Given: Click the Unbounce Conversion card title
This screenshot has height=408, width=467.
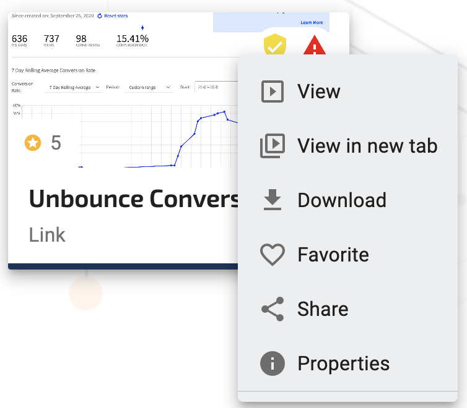Looking at the screenshot, I should click(x=134, y=198).
